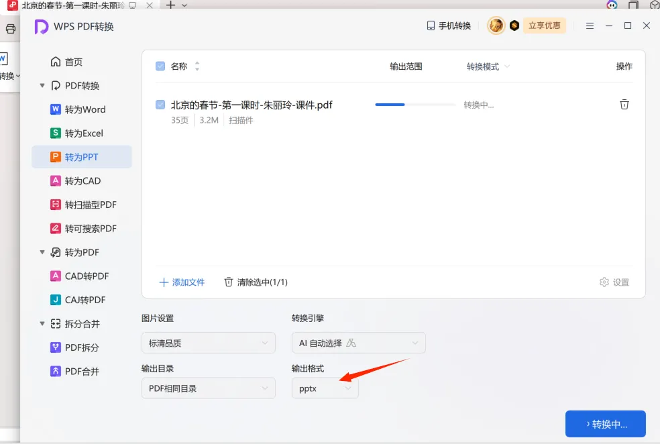Open the 首页 home page
The image size is (660, 444).
[x=66, y=62]
